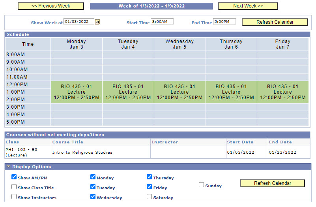Uncheck the Monday checkbox
This screenshot has height=207, width=316.
(93, 177)
